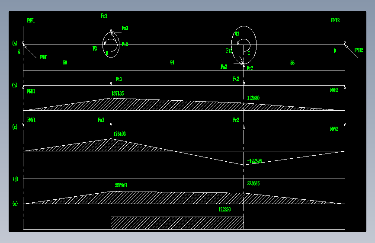The image size is (375, 243).
Task: Select dimension value 60
Action: (65, 62)
